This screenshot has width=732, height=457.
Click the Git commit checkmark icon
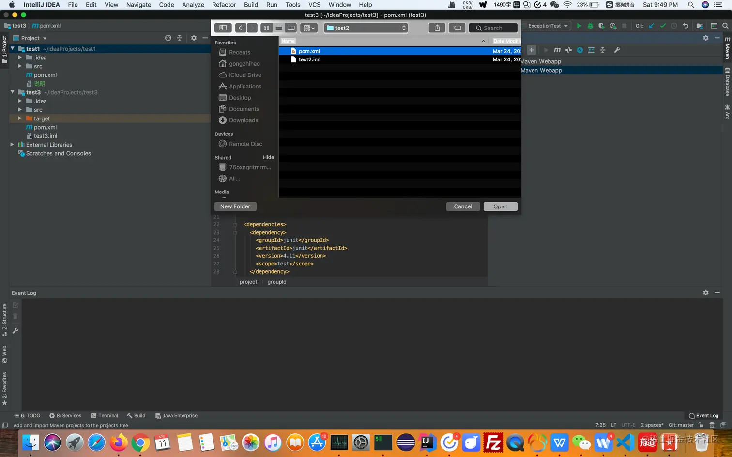click(663, 26)
